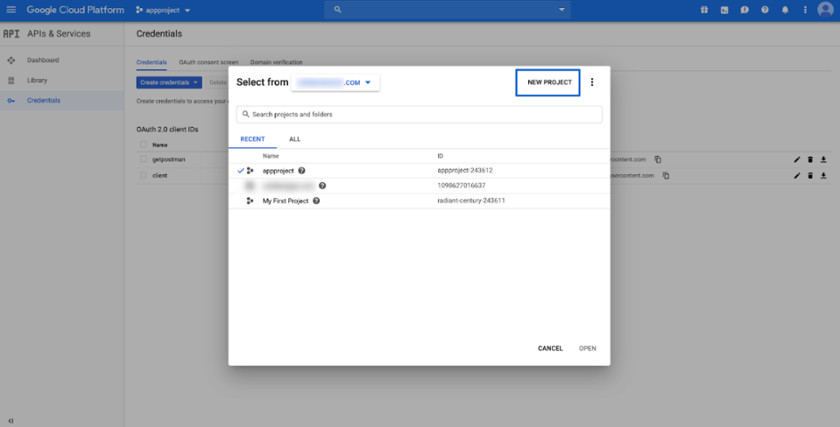The image size is (840, 427).
Task: Download getpostman client JSON icon
Action: click(823, 160)
